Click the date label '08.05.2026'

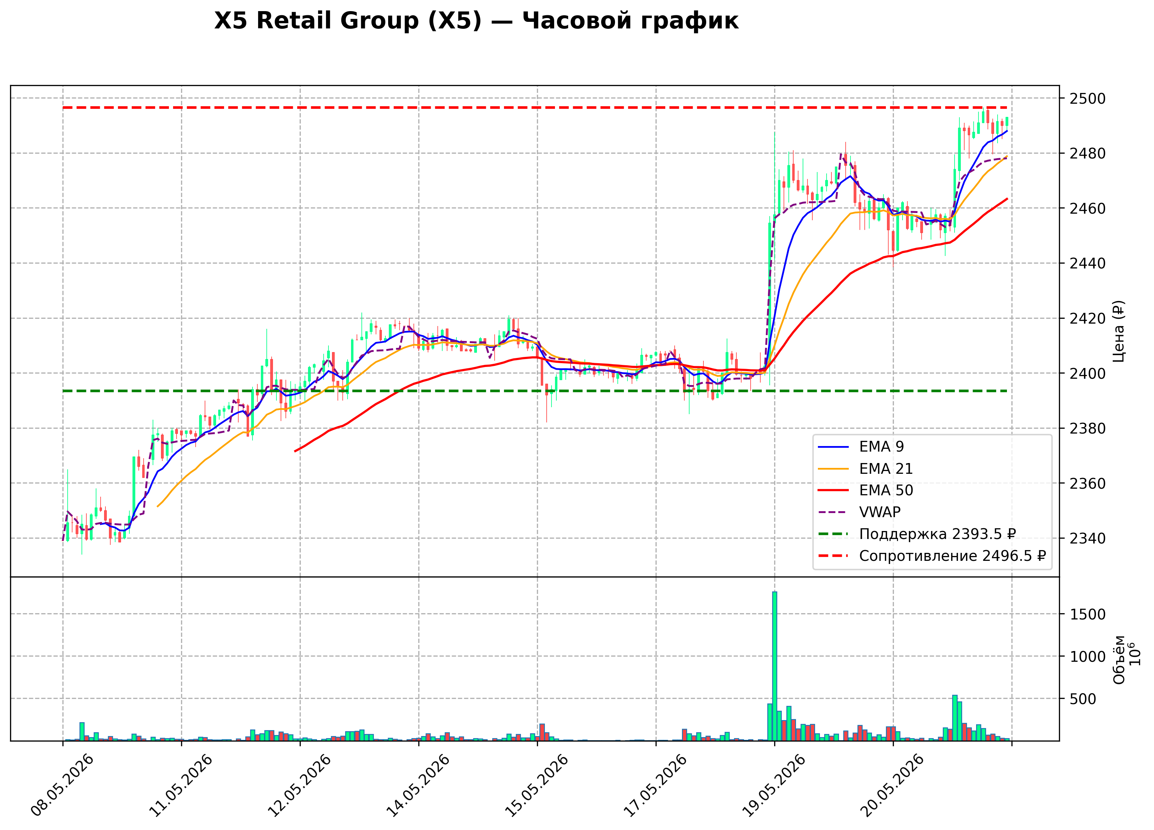[x=62, y=786]
